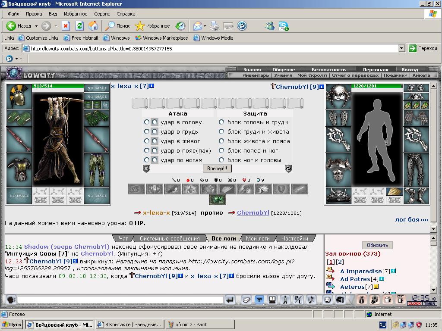This screenshot has height=331, width=442.
Task: Click the Enter arrow send-message icon
Action: tap(230, 300)
